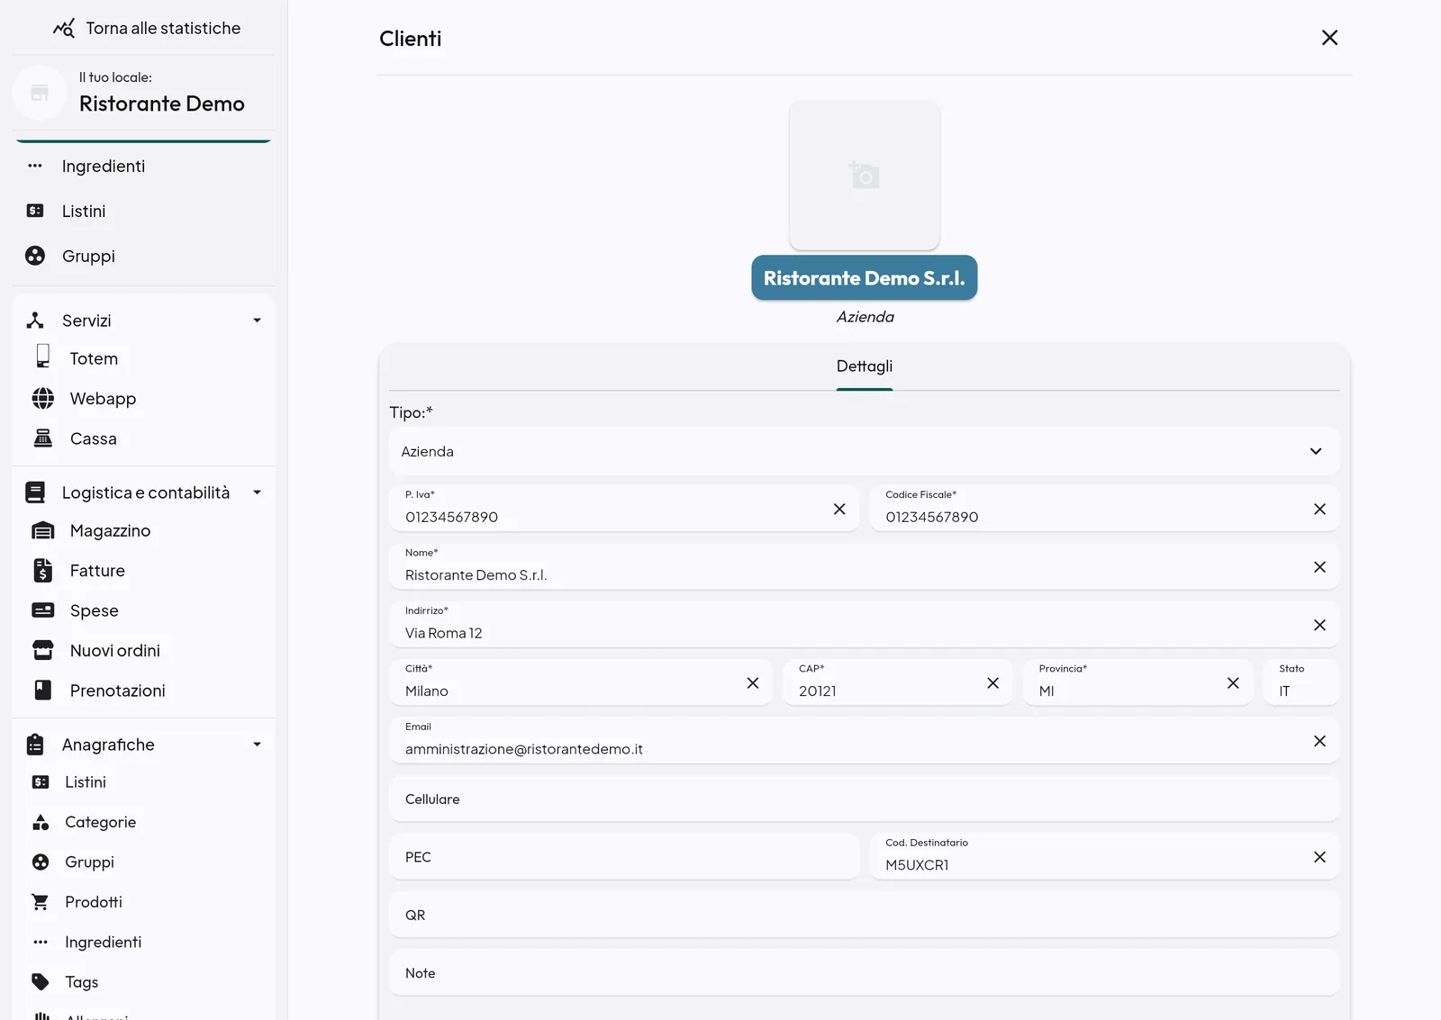The width and height of the screenshot is (1441, 1020).
Task: Click the Totem phone icon
Action: [x=42, y=357]
